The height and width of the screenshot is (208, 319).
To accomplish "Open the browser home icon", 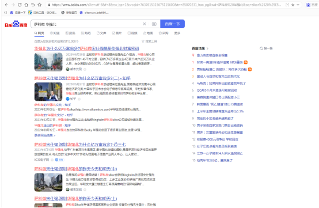I will coord(26,5).
